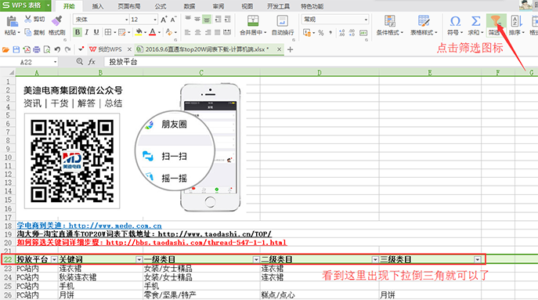Open the taodashi.cn/TOP link in row 19
The height and width of the screenshot is (300, 538).
[215, 234]
